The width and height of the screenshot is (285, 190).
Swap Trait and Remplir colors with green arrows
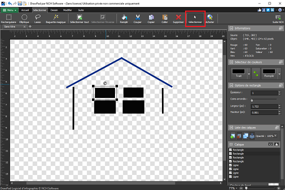pyautogui.click(x=255, y=74)
